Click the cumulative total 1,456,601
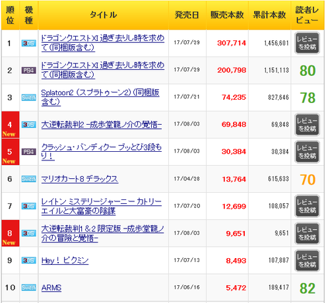This screenshot has height=303, width=330. [x=277, y=43]
